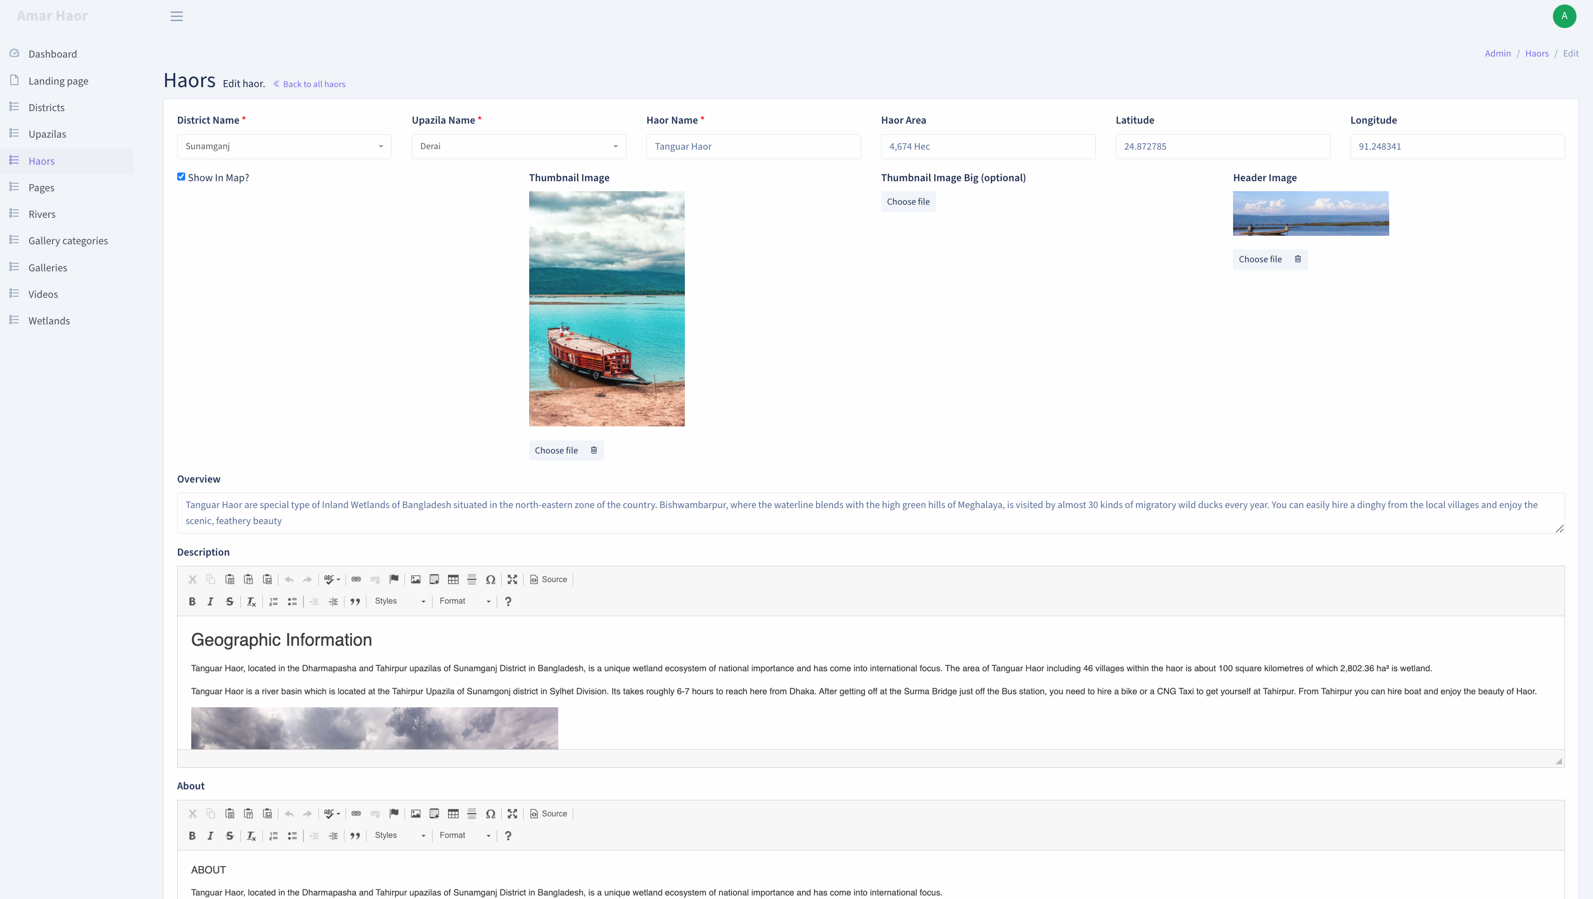
Task: Click into the Haor Name field
Action: coord(753,147)
